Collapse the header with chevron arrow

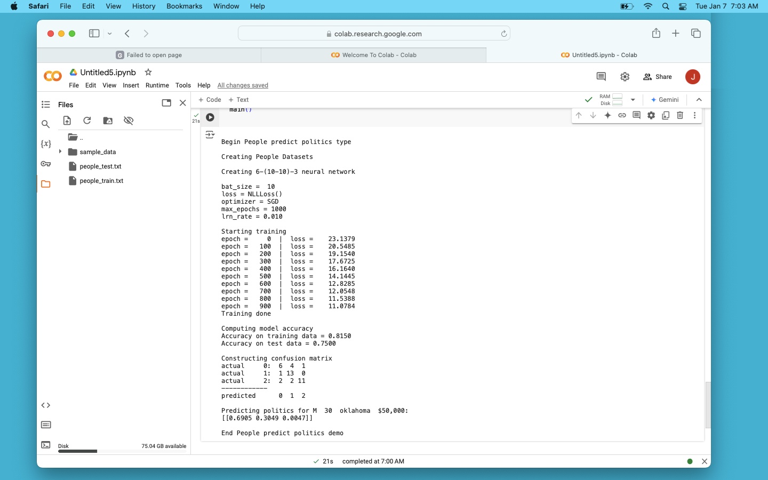699,100
